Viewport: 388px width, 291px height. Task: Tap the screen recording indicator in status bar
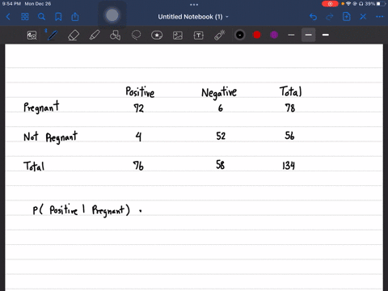pos(330,4)
